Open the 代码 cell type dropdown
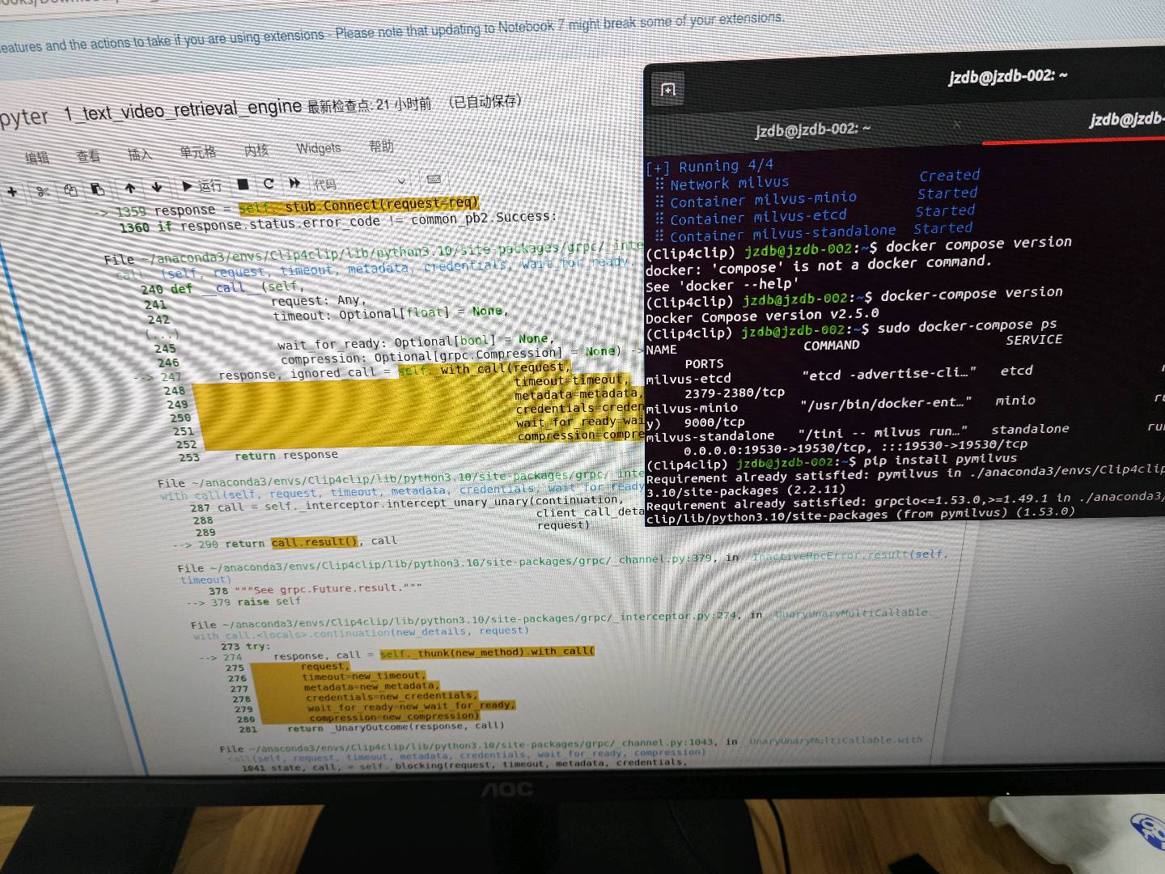Screen dimensions: 1165x874 360,182
